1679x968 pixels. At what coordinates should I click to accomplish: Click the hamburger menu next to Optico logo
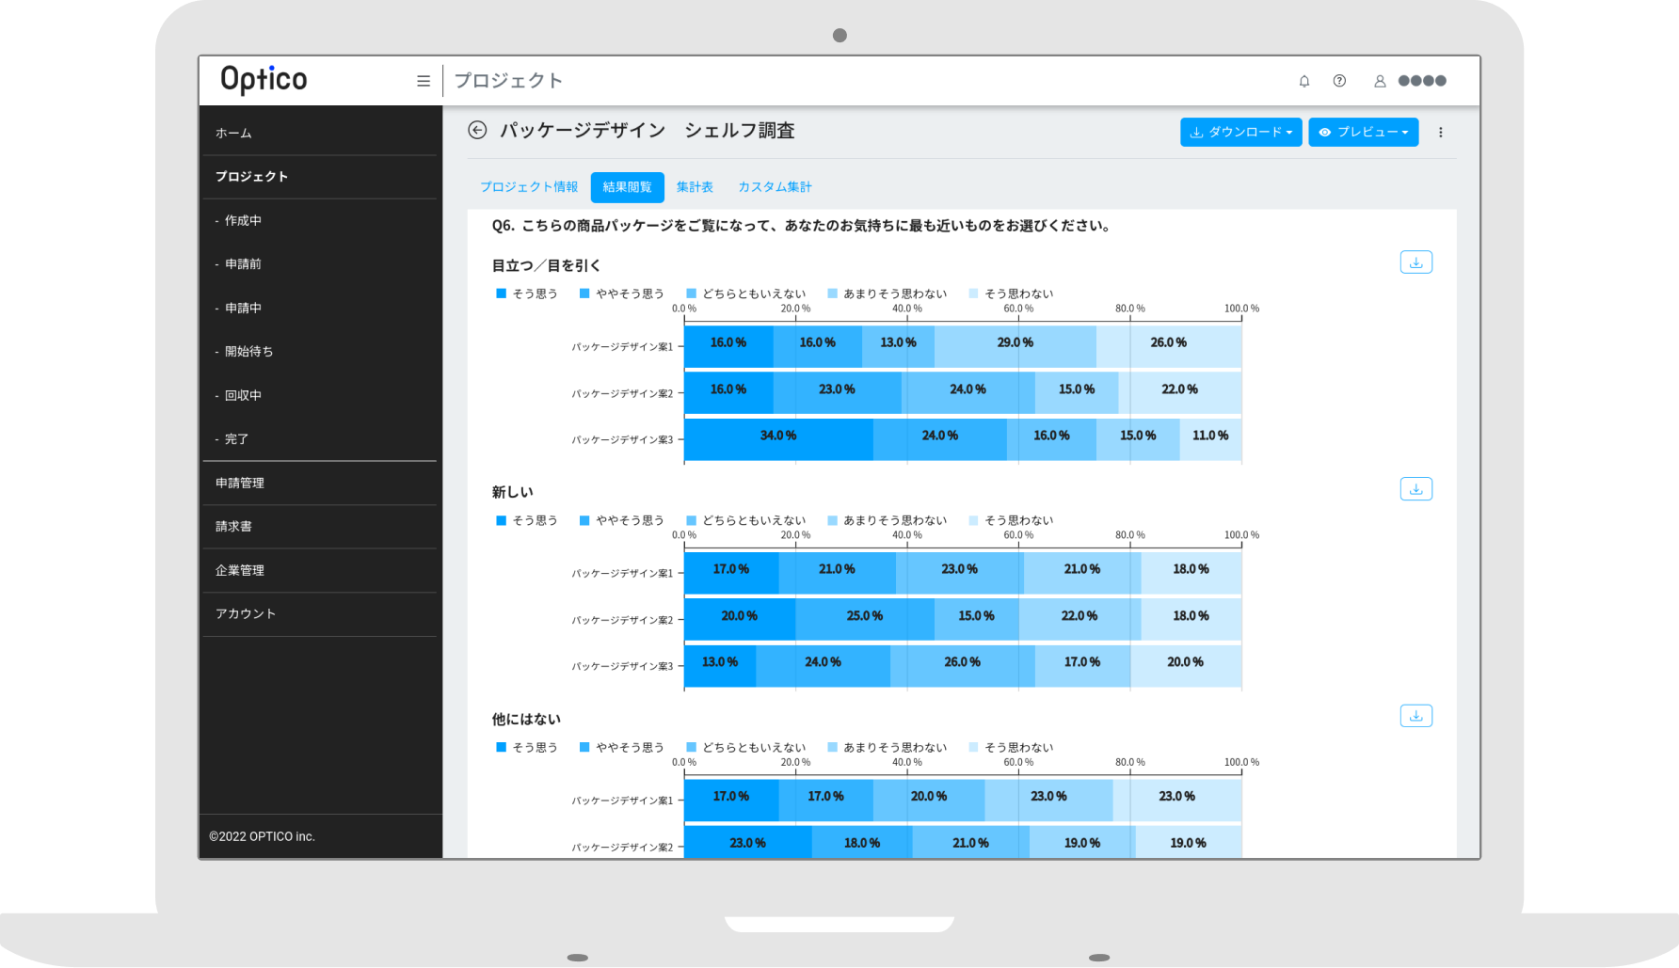point(424,81)
